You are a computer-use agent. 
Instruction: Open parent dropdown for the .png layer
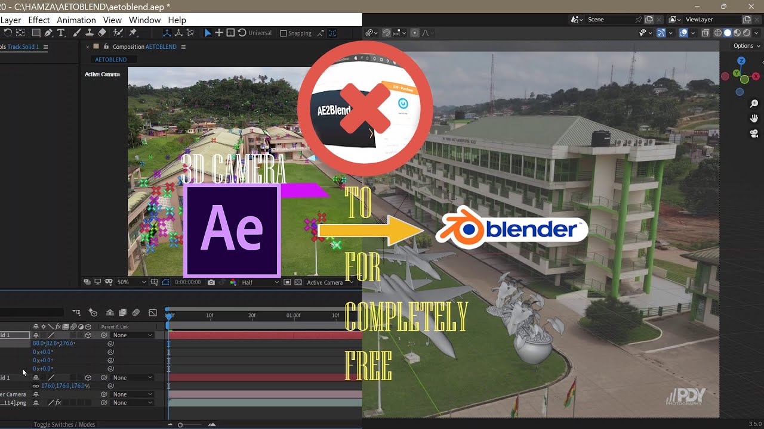click(133, 403)
